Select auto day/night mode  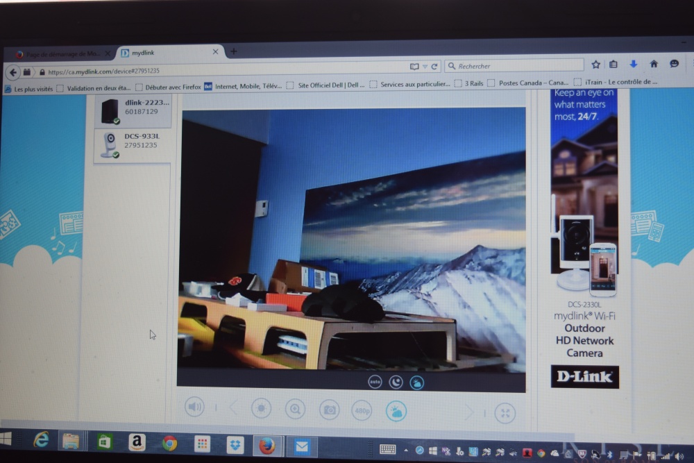point(375,382)
